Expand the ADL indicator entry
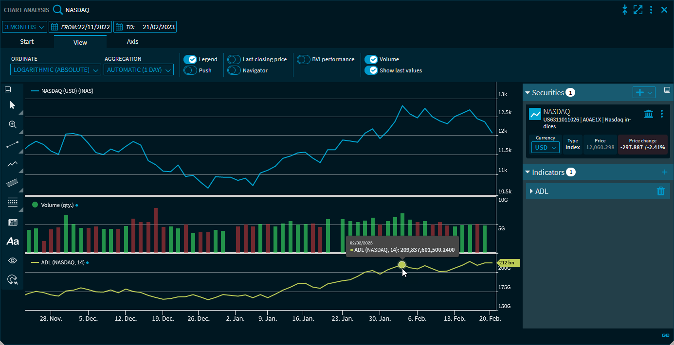Viewport: 674px width, 345px height. click(531, 191)
